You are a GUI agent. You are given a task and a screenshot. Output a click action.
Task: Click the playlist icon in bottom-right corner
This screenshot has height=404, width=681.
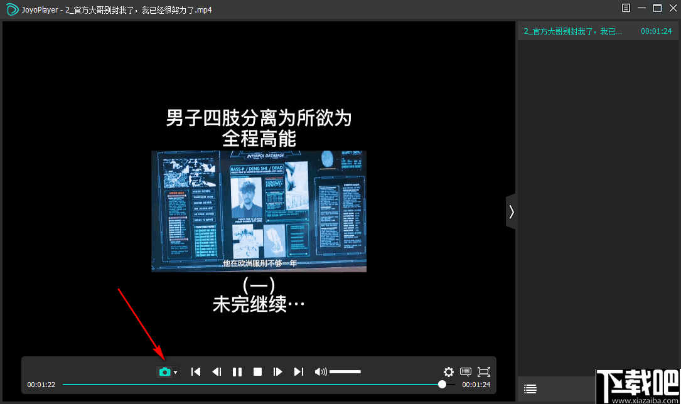[530, 388]
